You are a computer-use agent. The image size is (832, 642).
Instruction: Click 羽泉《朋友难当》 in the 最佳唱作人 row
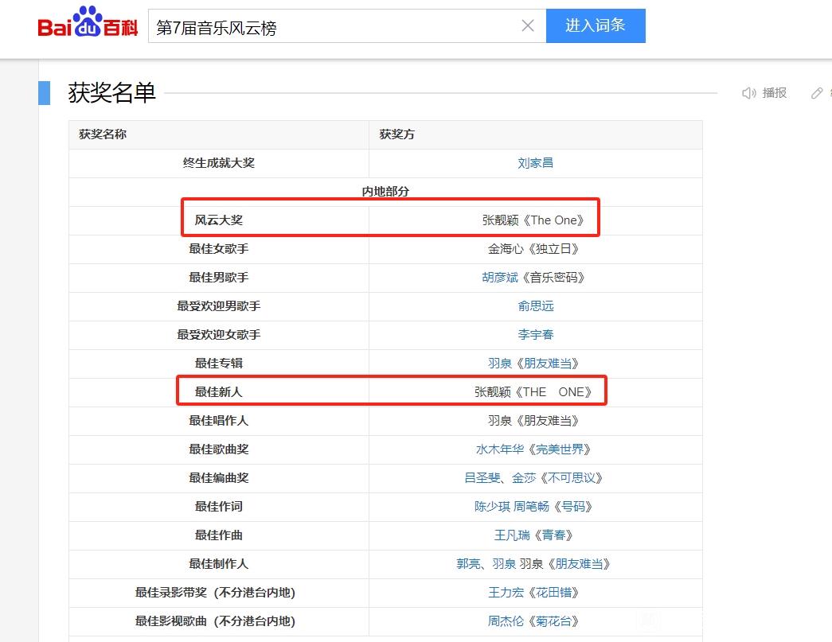pyautogui.click(x=533, y=420)
